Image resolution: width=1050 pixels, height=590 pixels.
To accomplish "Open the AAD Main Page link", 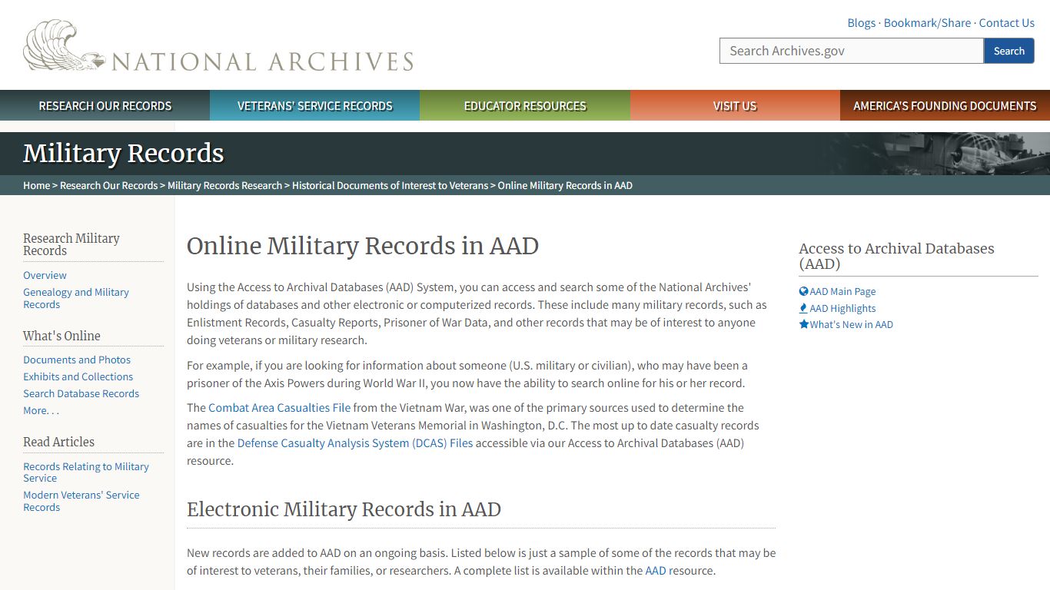I will 842,291.
